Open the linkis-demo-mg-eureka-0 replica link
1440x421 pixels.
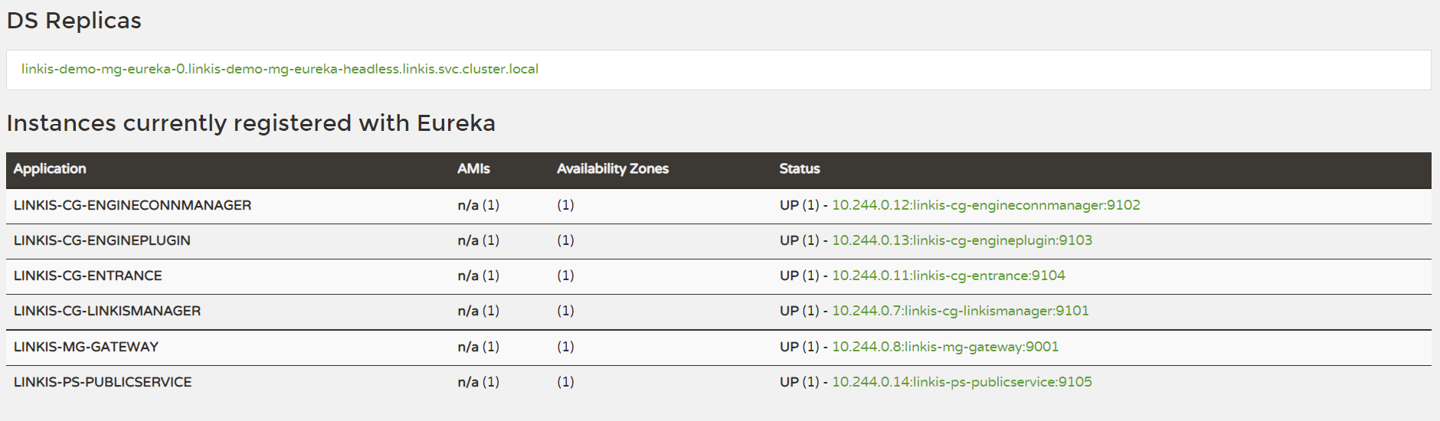[280, 69]
